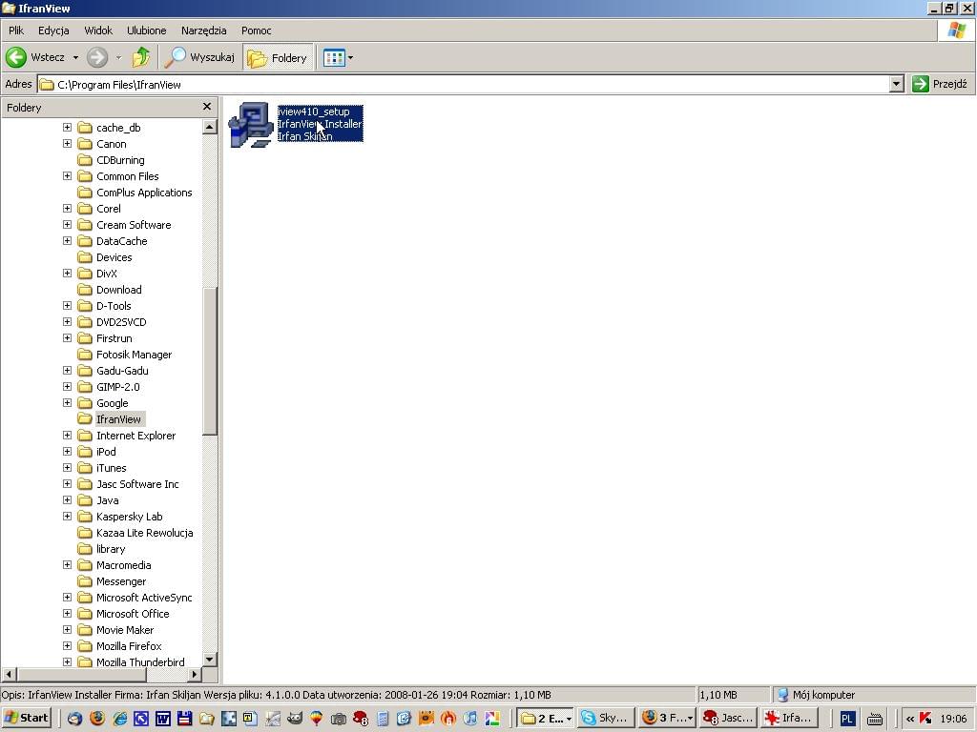
Task: Click the floppy disk quick launch icon
Action: click(x=184, y=719)
